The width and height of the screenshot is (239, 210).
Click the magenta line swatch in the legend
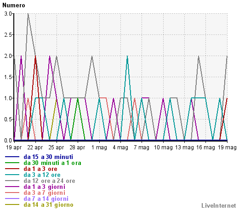(x=12, y=187)
